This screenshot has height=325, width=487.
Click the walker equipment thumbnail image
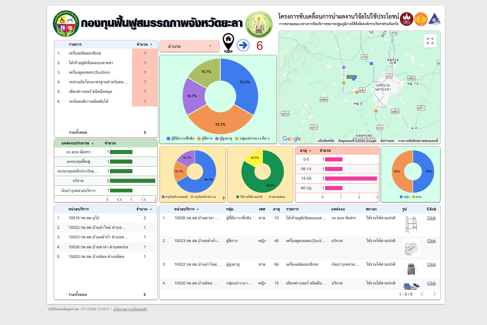click(x=411, y=224)
